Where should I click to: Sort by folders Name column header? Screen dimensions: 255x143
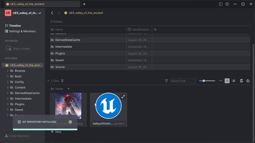(x=88, y=29)
